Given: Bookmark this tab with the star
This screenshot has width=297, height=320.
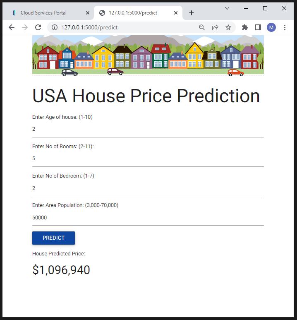Looking at the screenshot, I should pyautogui.click(x=228, y=27).
